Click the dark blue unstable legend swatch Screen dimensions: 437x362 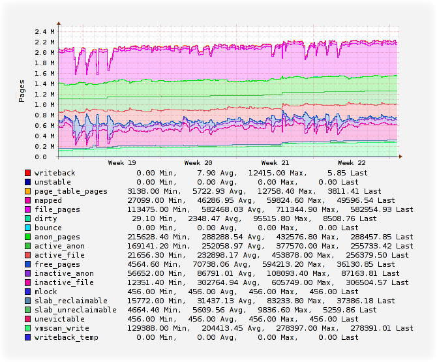click(27, 182)
